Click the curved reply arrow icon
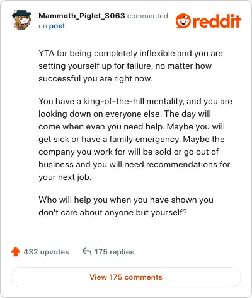This screenshot has width=252, height=298. tap(87, 251)
